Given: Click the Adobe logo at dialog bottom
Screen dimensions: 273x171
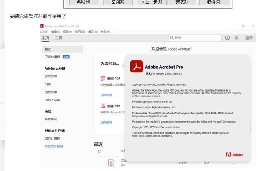Looking at the screenshot, I should pyautogui.click(x=234, y=155).
